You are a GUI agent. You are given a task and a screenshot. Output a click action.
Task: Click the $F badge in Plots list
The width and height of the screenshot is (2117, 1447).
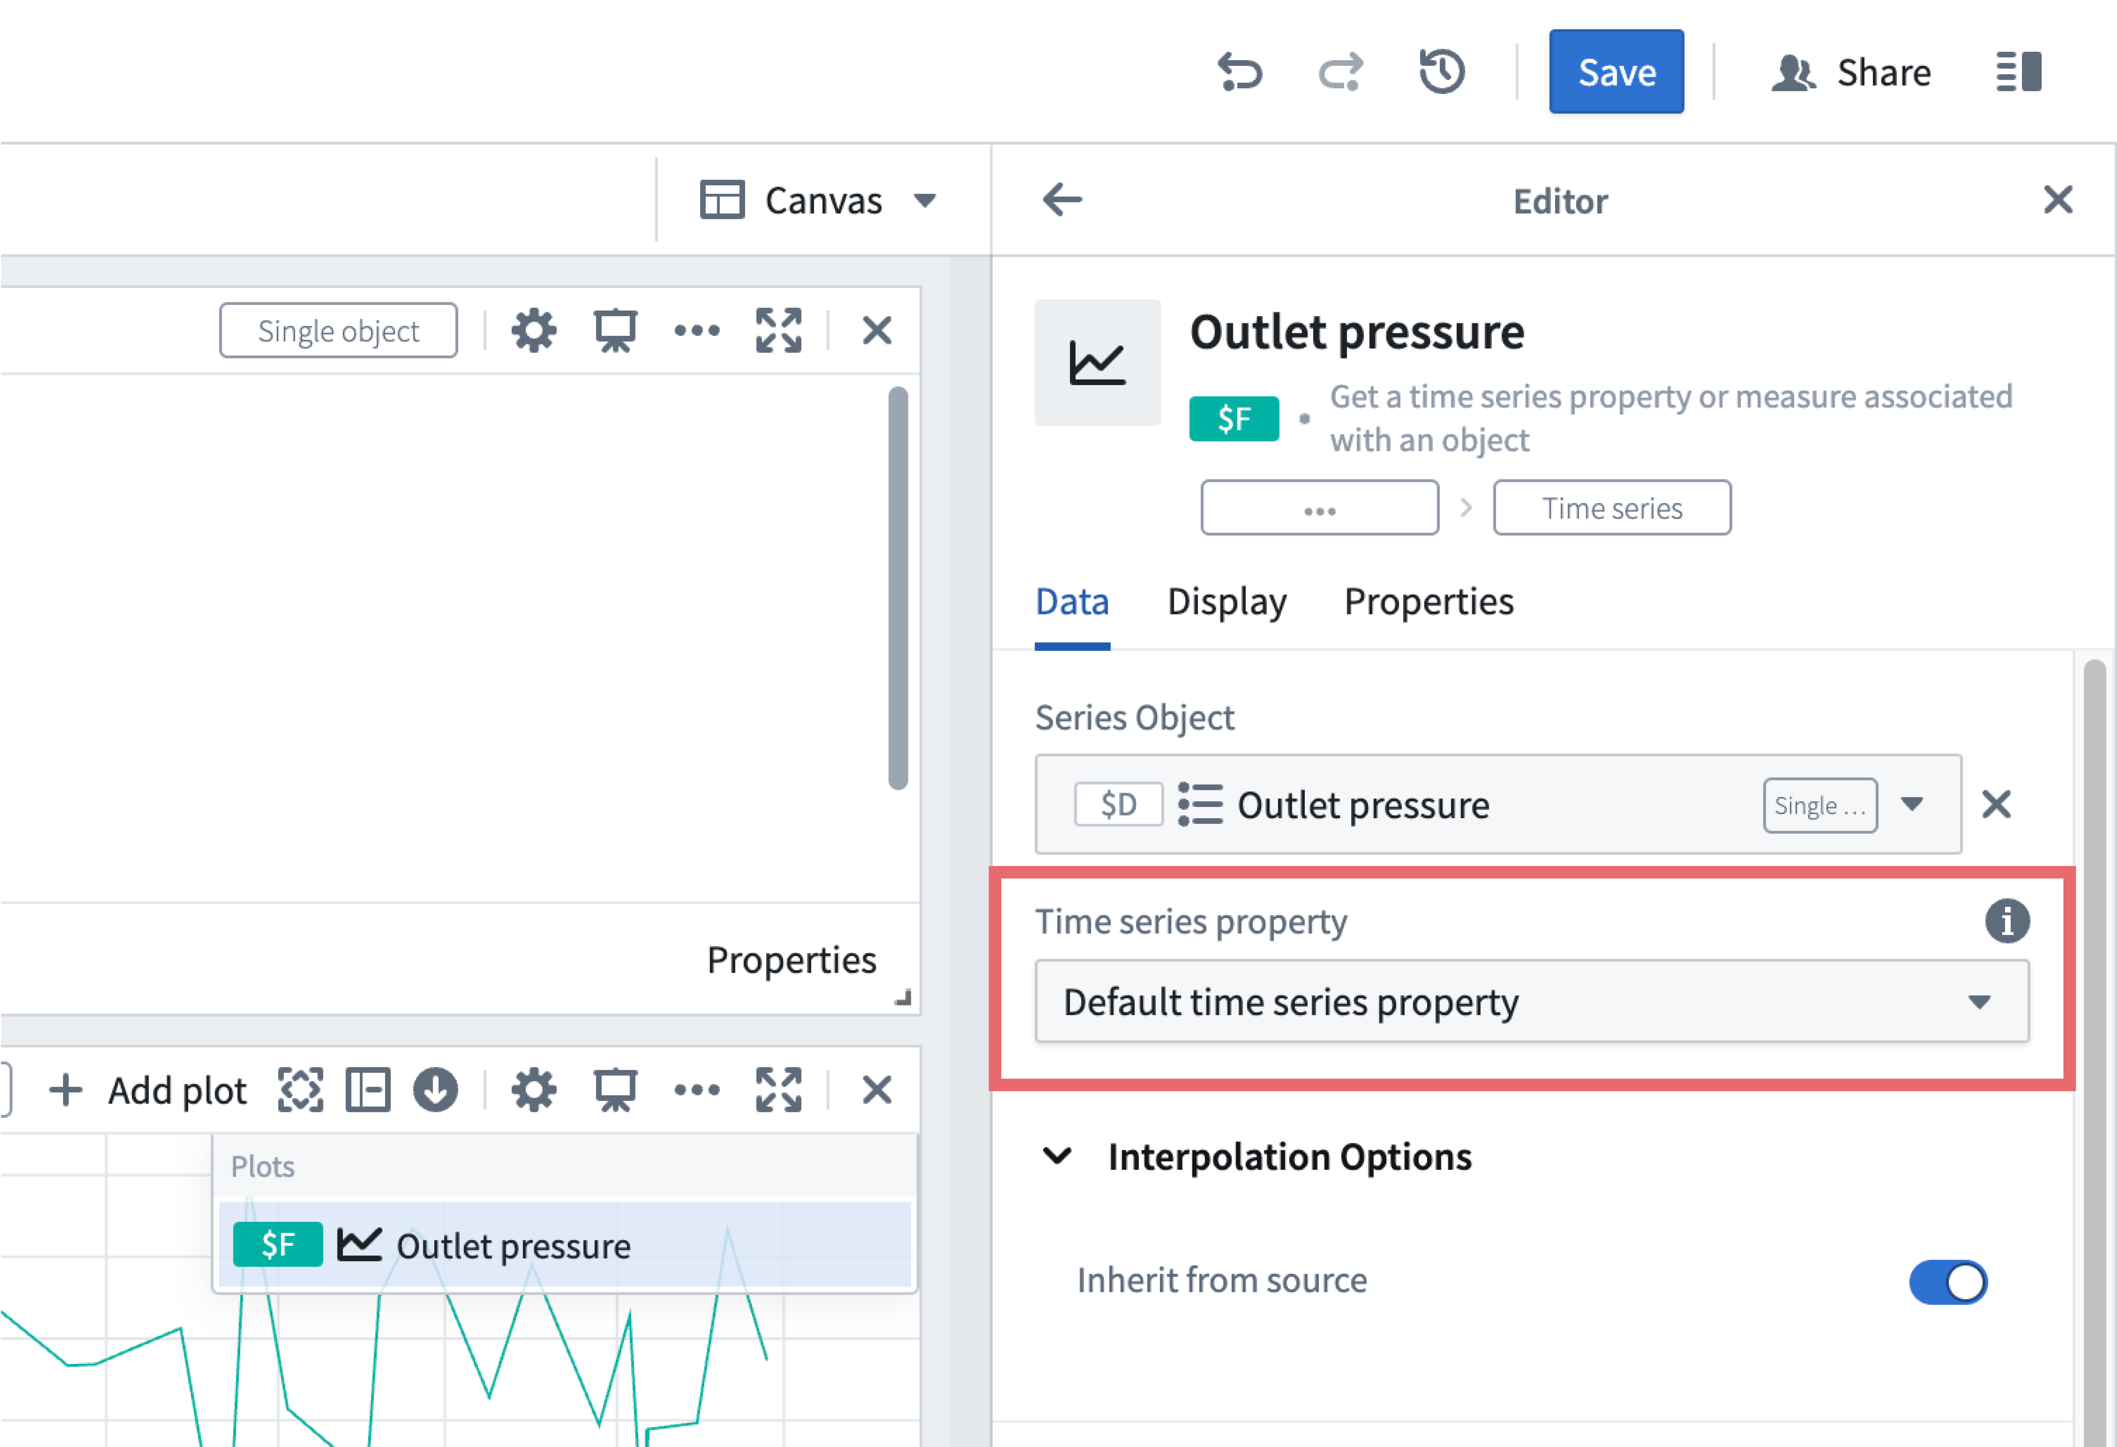[x=278, y=1245]
